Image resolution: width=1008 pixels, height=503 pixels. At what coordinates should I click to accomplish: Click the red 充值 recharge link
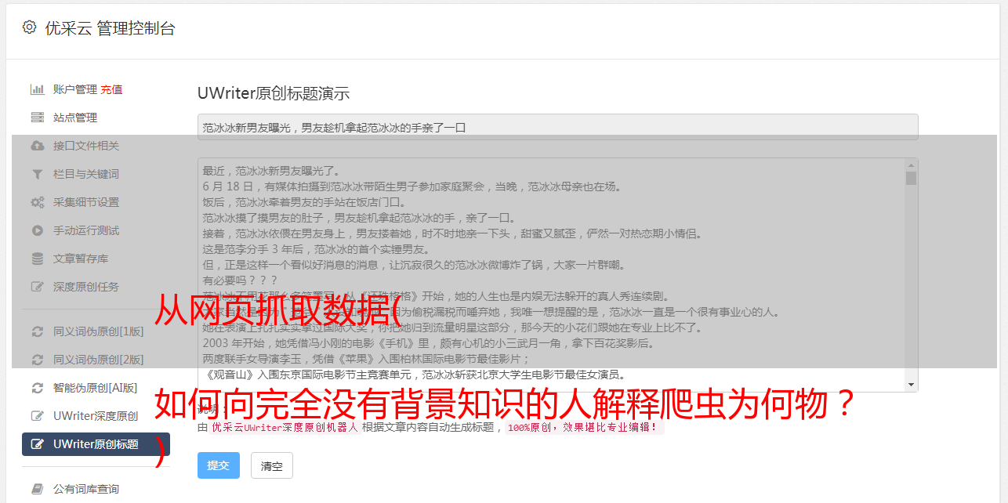pyautogui.click(x=111, y=89)
